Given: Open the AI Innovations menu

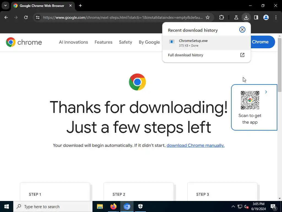Looking at the screenshot, I should point(73,42).
